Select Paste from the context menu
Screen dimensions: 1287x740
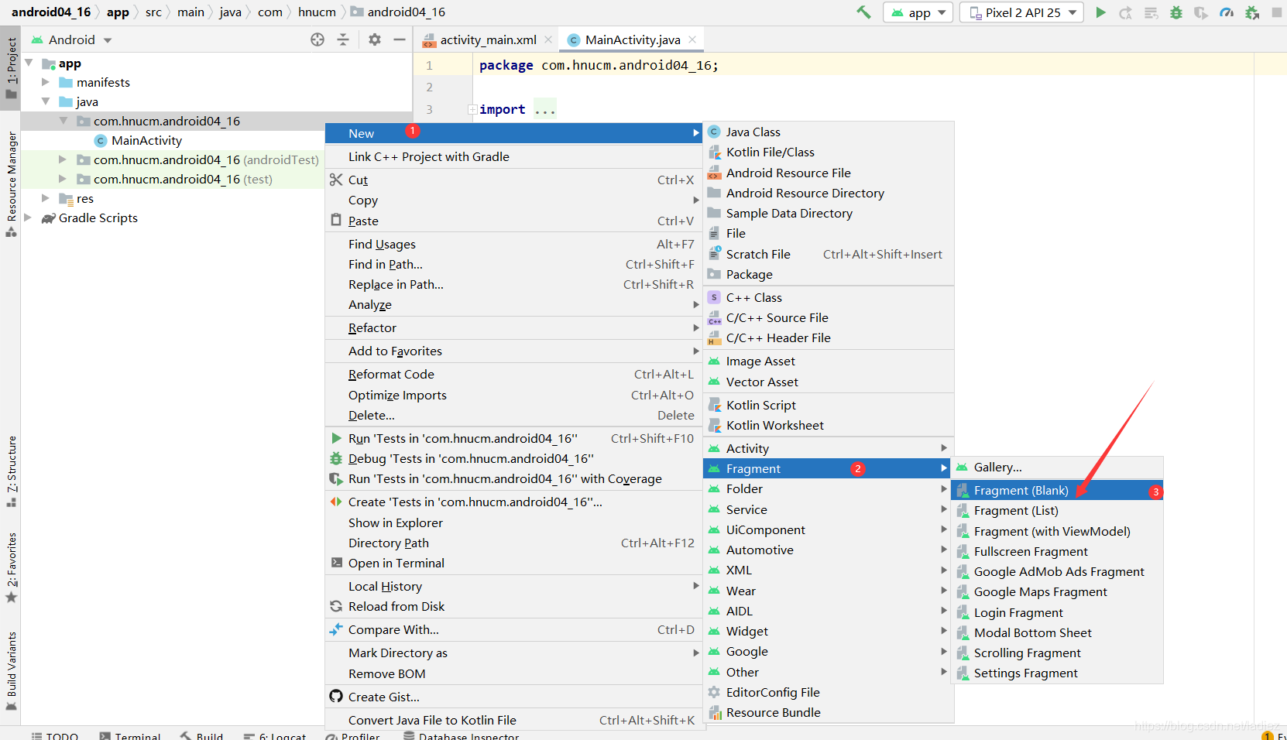[513, 221]
